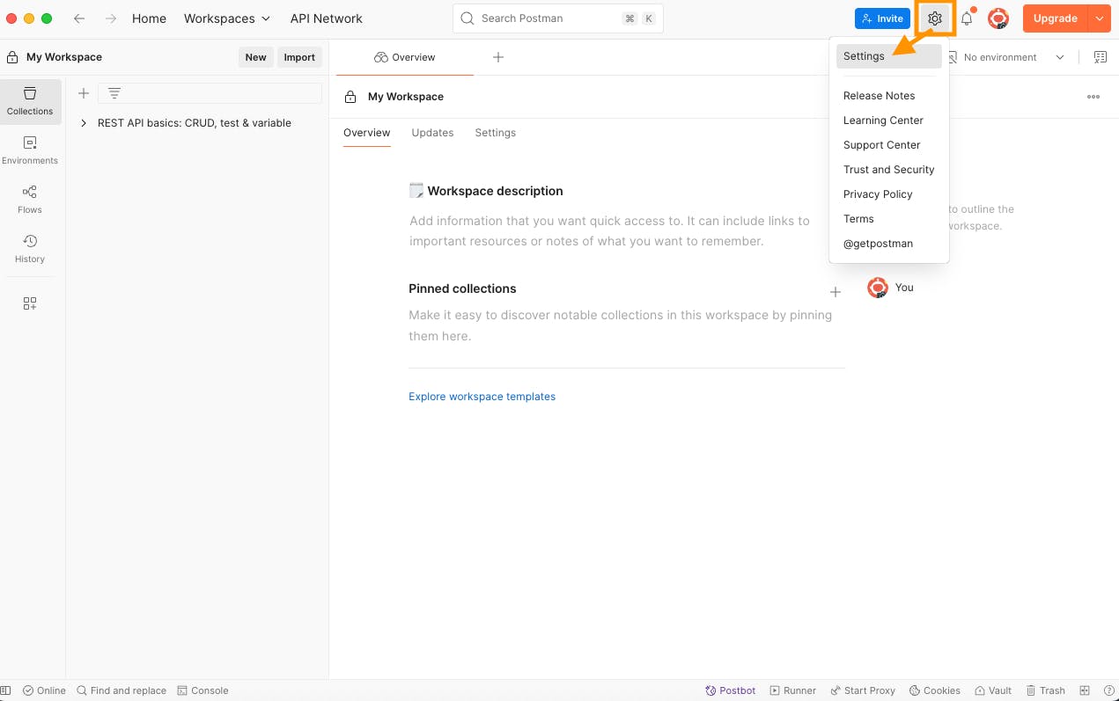Click the Upgrade button
The height and width of the screenshot is (701, 1119).
coord(1056,18)
